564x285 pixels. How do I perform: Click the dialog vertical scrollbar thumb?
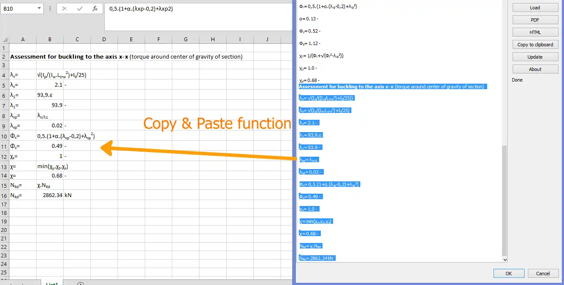(505, 200)
